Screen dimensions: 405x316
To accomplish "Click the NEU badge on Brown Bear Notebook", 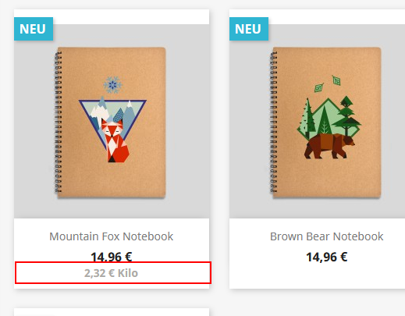I will point(249,29).
